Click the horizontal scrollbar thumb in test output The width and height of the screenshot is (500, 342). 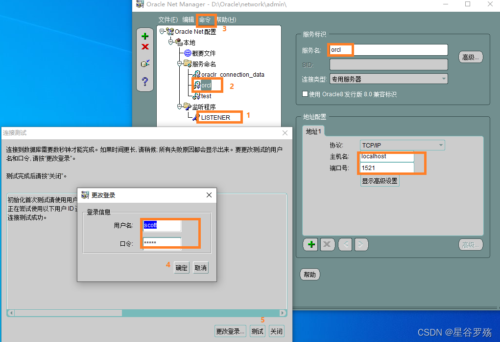tap(68, 313)
